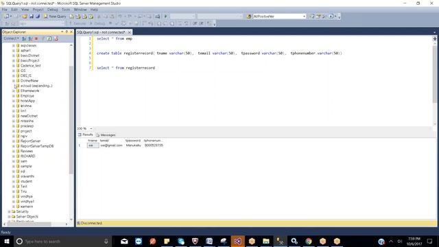Screen dimensions: 439x247
Task: Select the RICHARD database in the tree
Action: [27, 156]
